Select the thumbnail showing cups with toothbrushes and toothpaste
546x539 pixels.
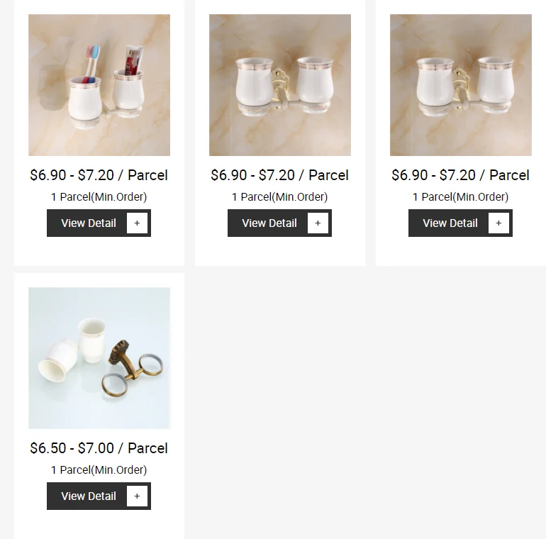click(x=99, y=85)
